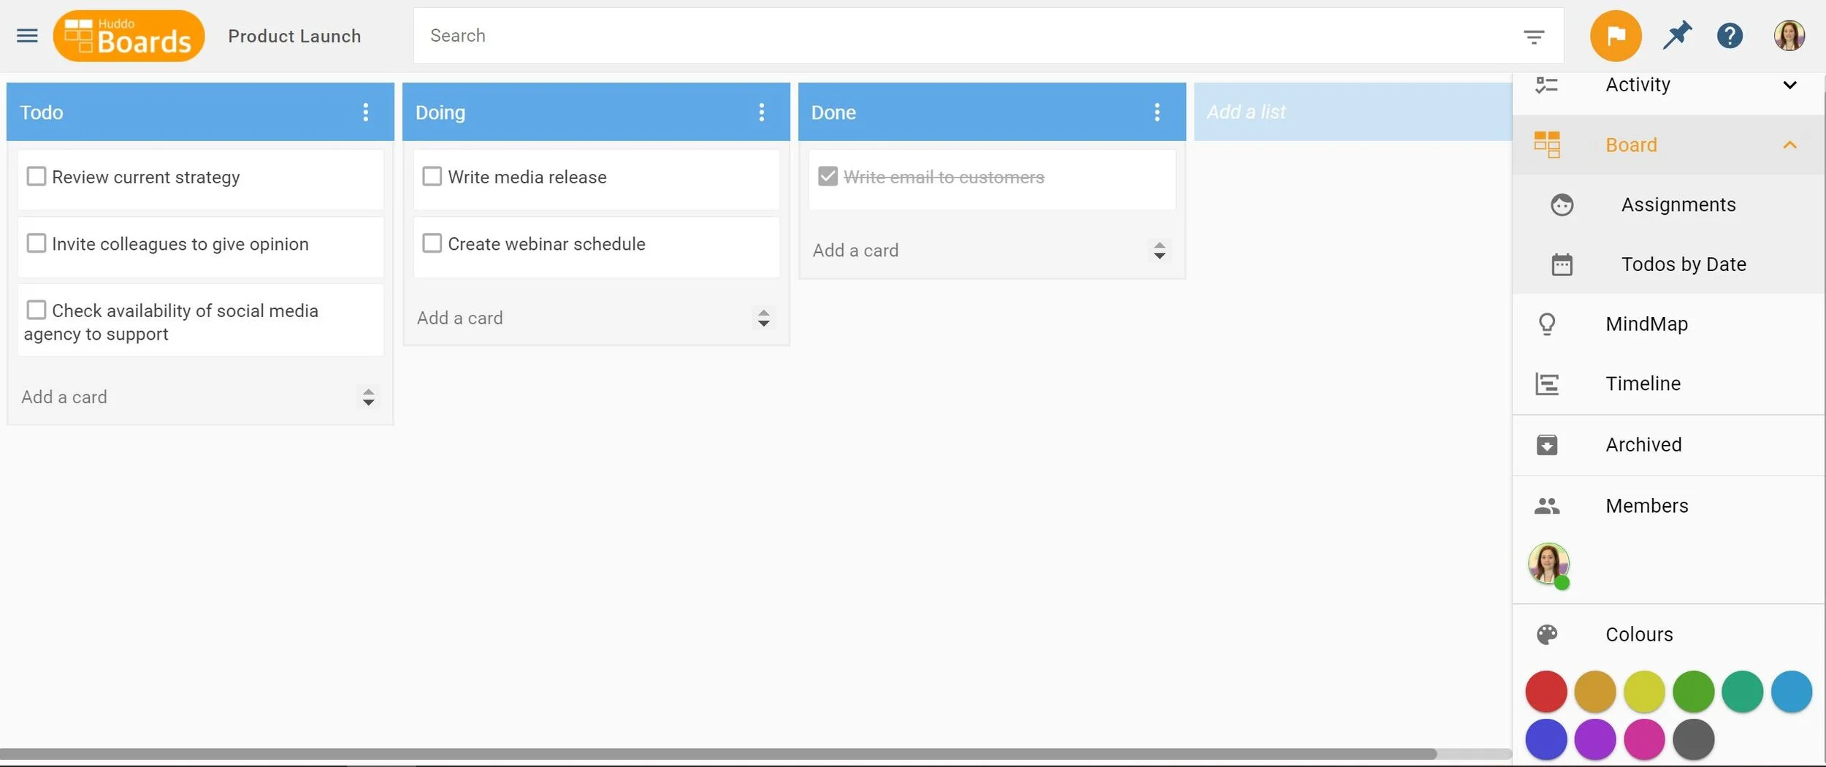
Task: Open the Doing list options menu
Action: 761,112
